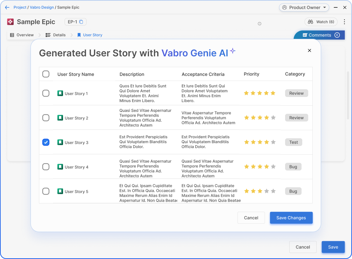Screen dimensions: 352x259
Task: Check the User Story 5 checkbox
Action: [x=46, y=191]
